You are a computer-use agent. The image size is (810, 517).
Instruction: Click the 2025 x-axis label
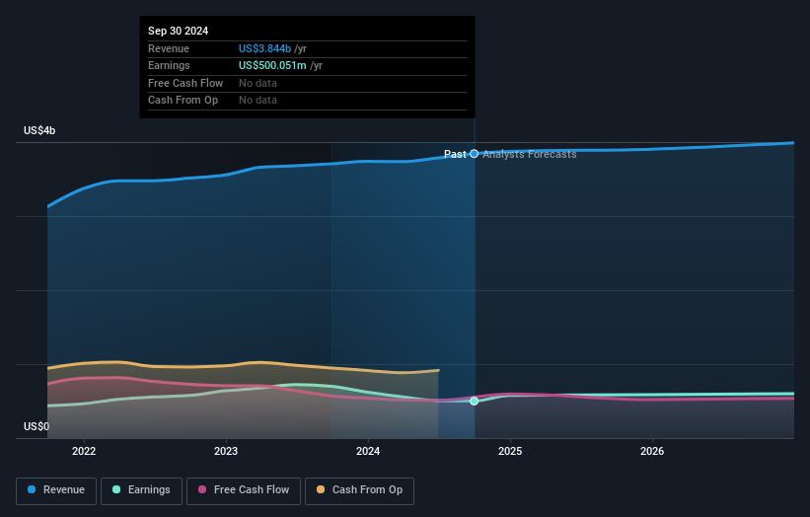point(510,452)
